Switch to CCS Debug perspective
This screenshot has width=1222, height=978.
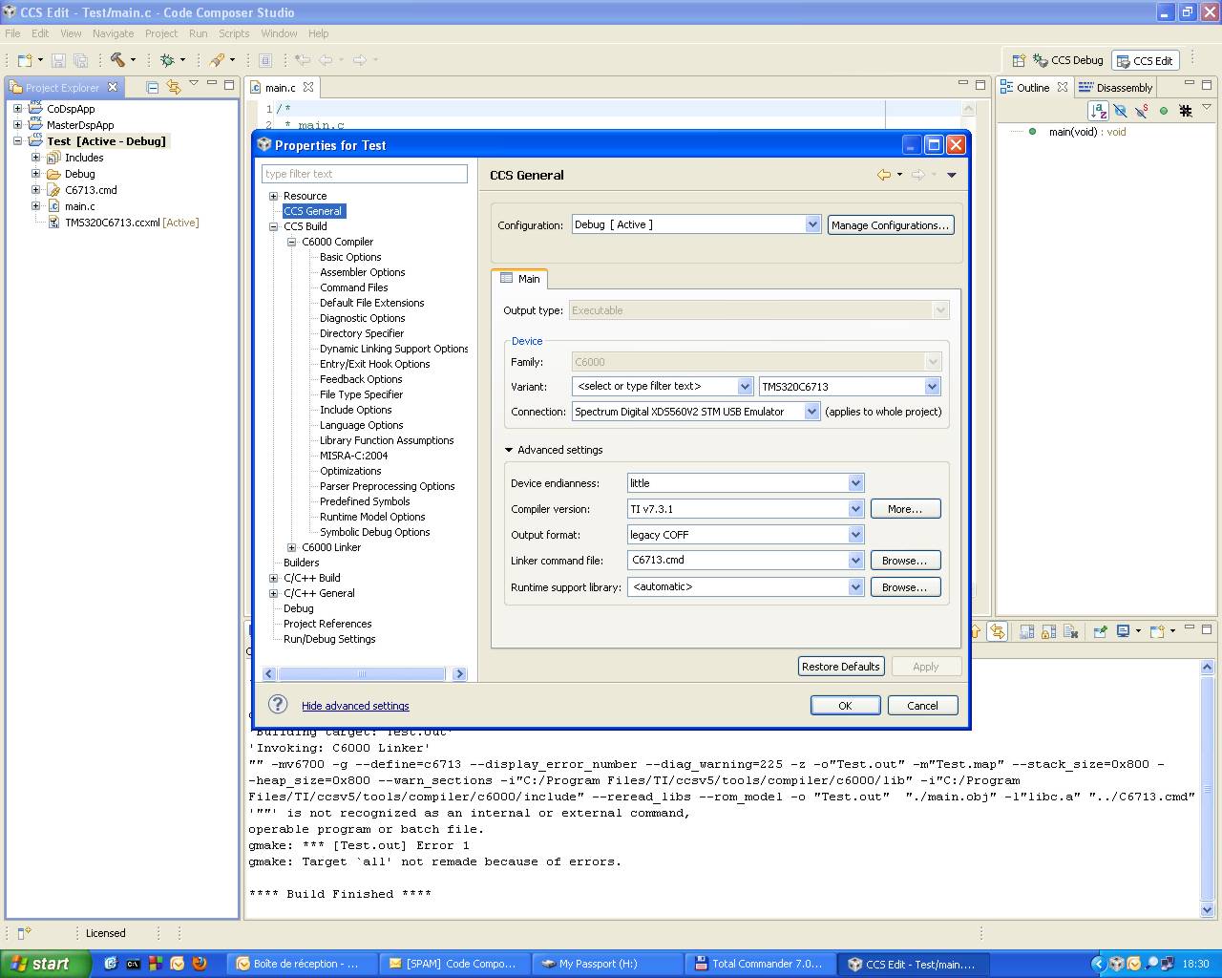click(1068, 60)
